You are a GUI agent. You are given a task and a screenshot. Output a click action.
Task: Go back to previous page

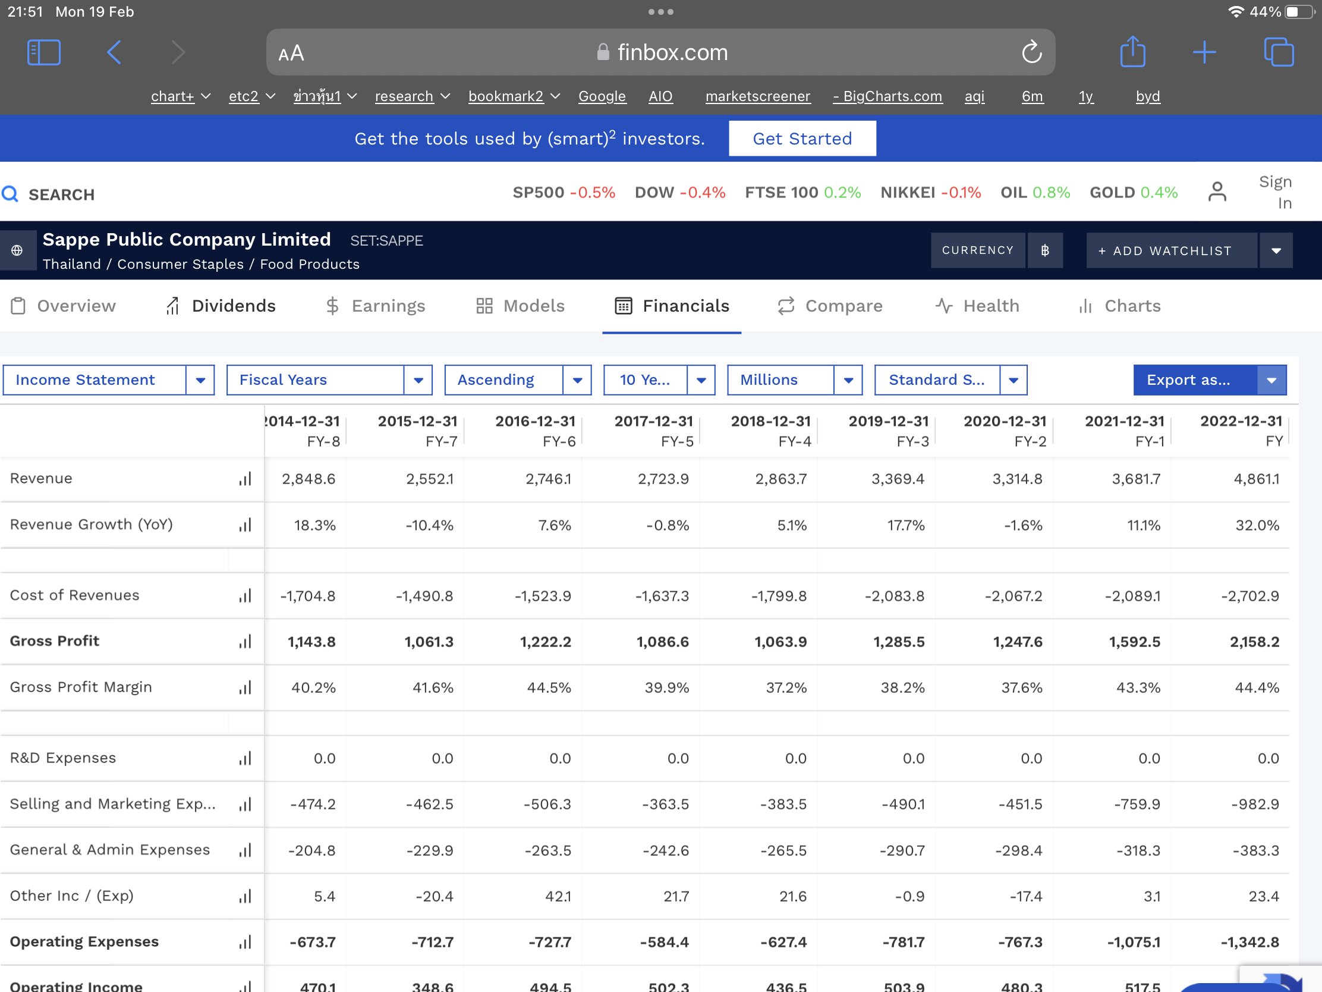114,52
